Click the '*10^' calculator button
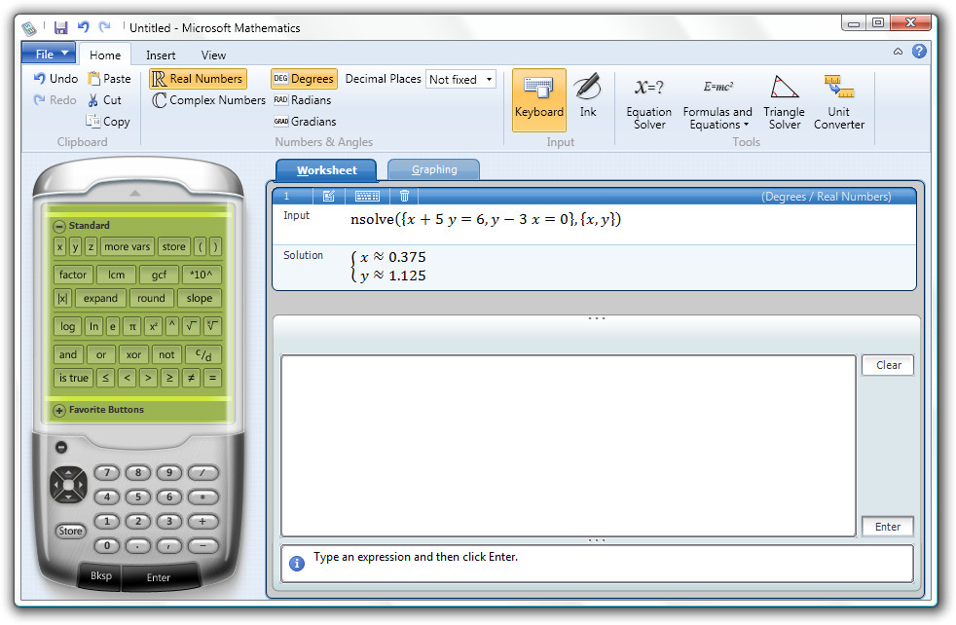 pos(202,275)
